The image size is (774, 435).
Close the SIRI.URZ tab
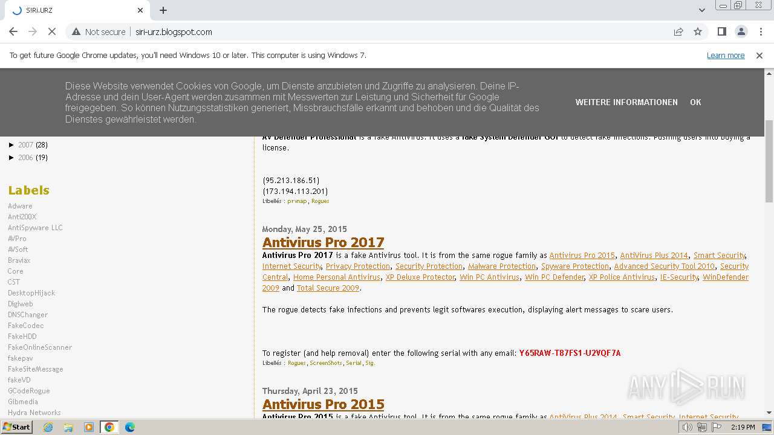point(140,10)
